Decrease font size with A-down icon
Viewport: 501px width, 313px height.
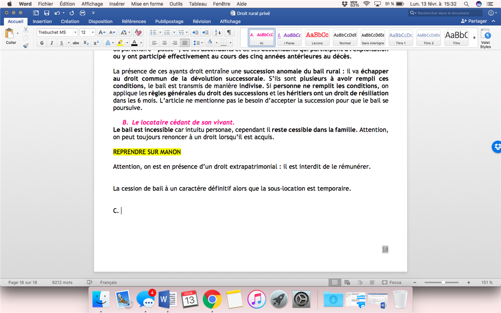(112, 32)
